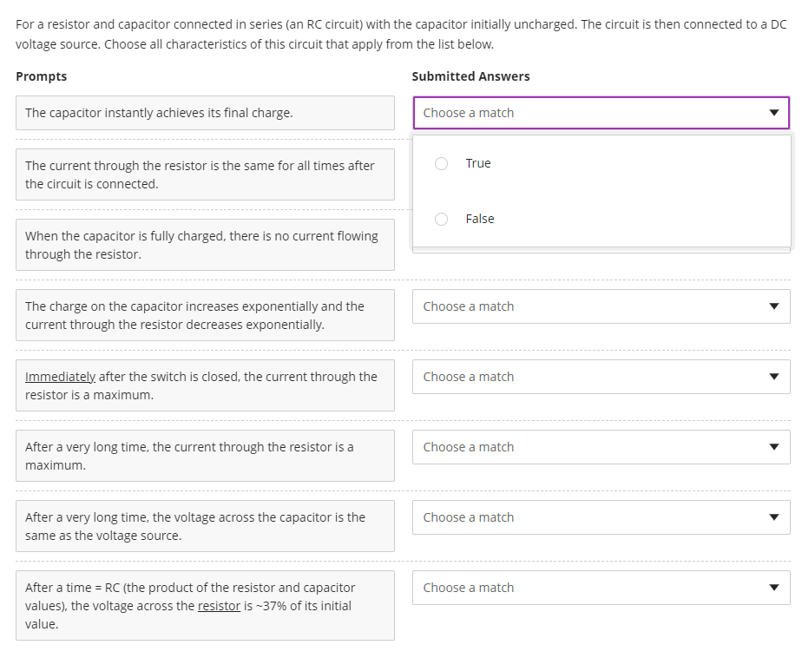The height and width of the screenshot is (658, 802).
Task: Select the False radio button
Action: pos(441,219)
